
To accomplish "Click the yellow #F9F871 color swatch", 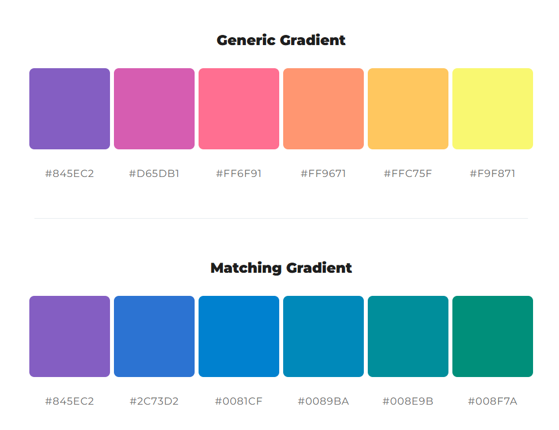I will coord(492,109).
